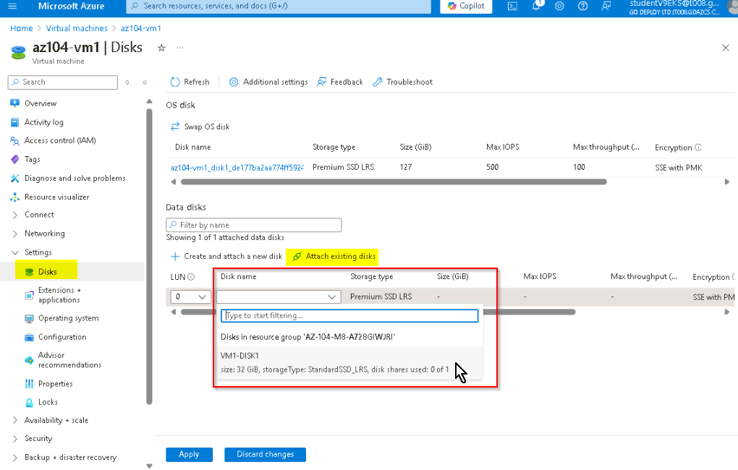This screenshot has height=470, width=738.
Task: Open Activity log in the sidebar
Action: [43, 122]
